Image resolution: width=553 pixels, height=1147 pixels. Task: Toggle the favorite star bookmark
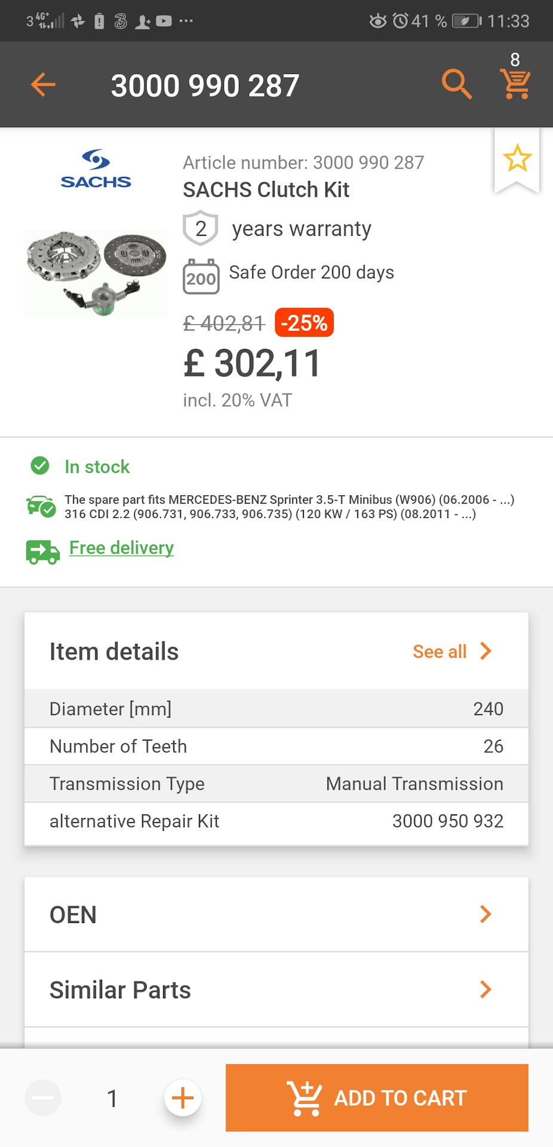[x=517, y=159]
